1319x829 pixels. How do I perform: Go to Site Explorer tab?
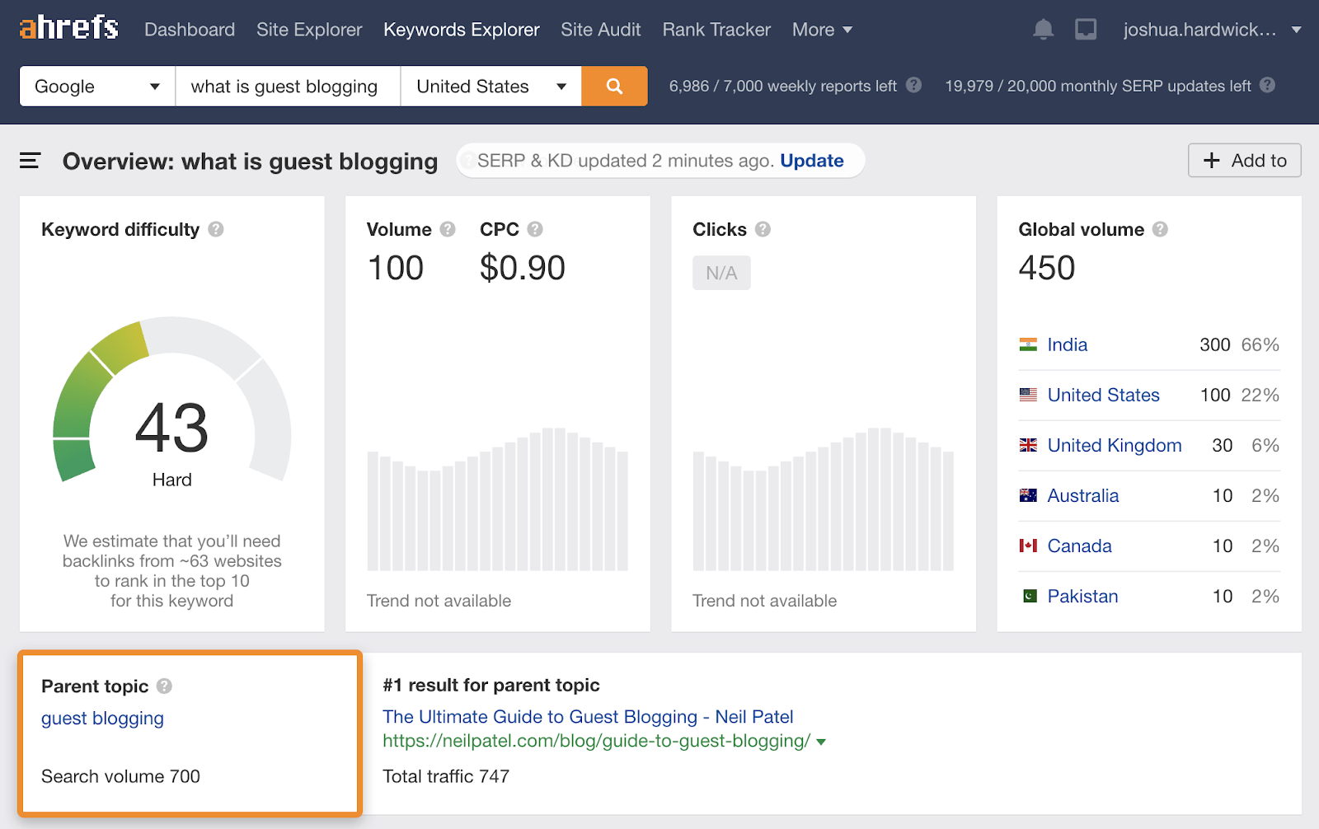(x=309, y=30)
